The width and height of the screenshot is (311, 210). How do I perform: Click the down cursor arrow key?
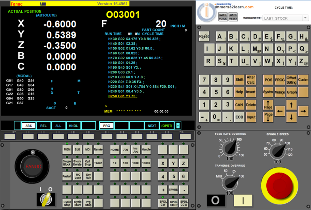point(291,117)
